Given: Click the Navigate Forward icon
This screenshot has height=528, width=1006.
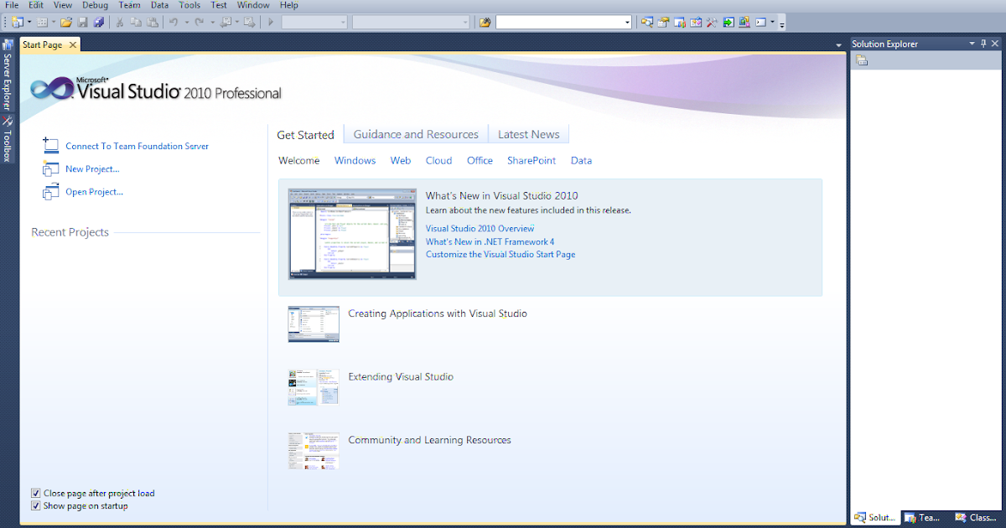Looking at the screenshot, I should click(x=249, y=22).
